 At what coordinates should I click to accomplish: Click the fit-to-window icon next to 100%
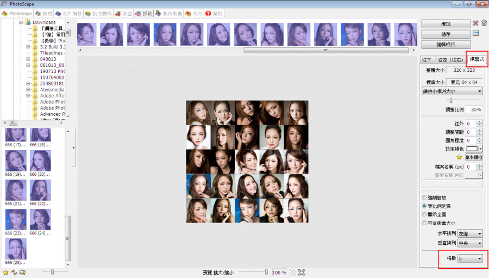click(x=302, y=272)
